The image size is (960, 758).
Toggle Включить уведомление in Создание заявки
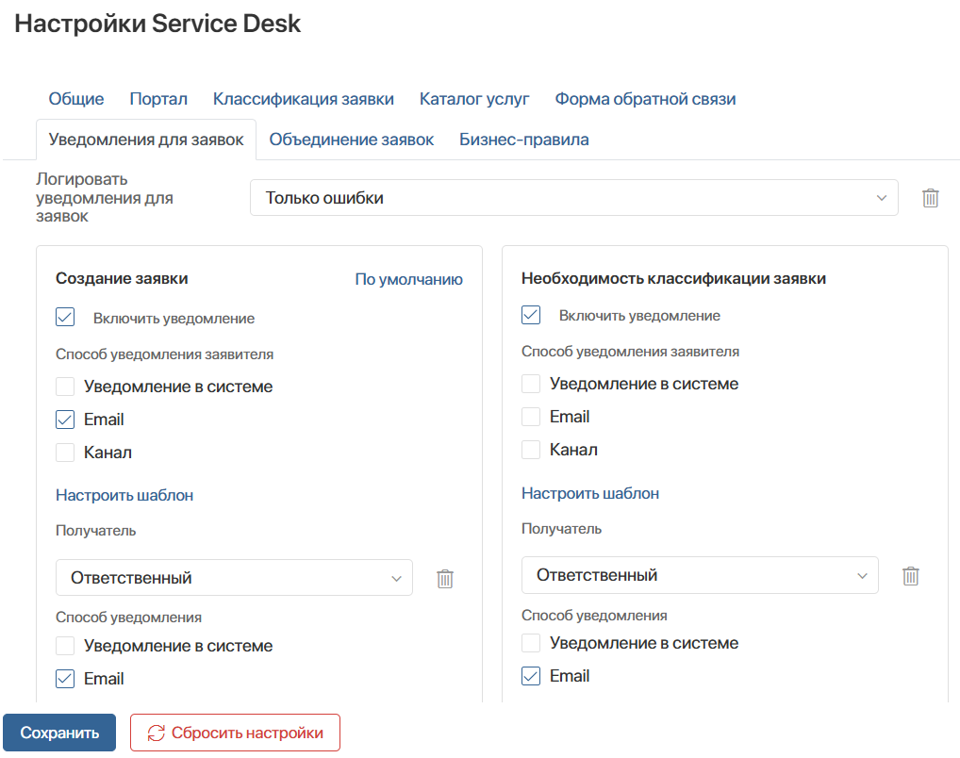point(65,317)
